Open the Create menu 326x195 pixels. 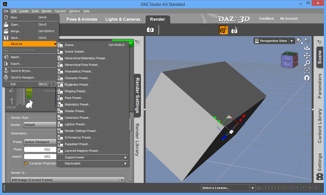(24, 11)
